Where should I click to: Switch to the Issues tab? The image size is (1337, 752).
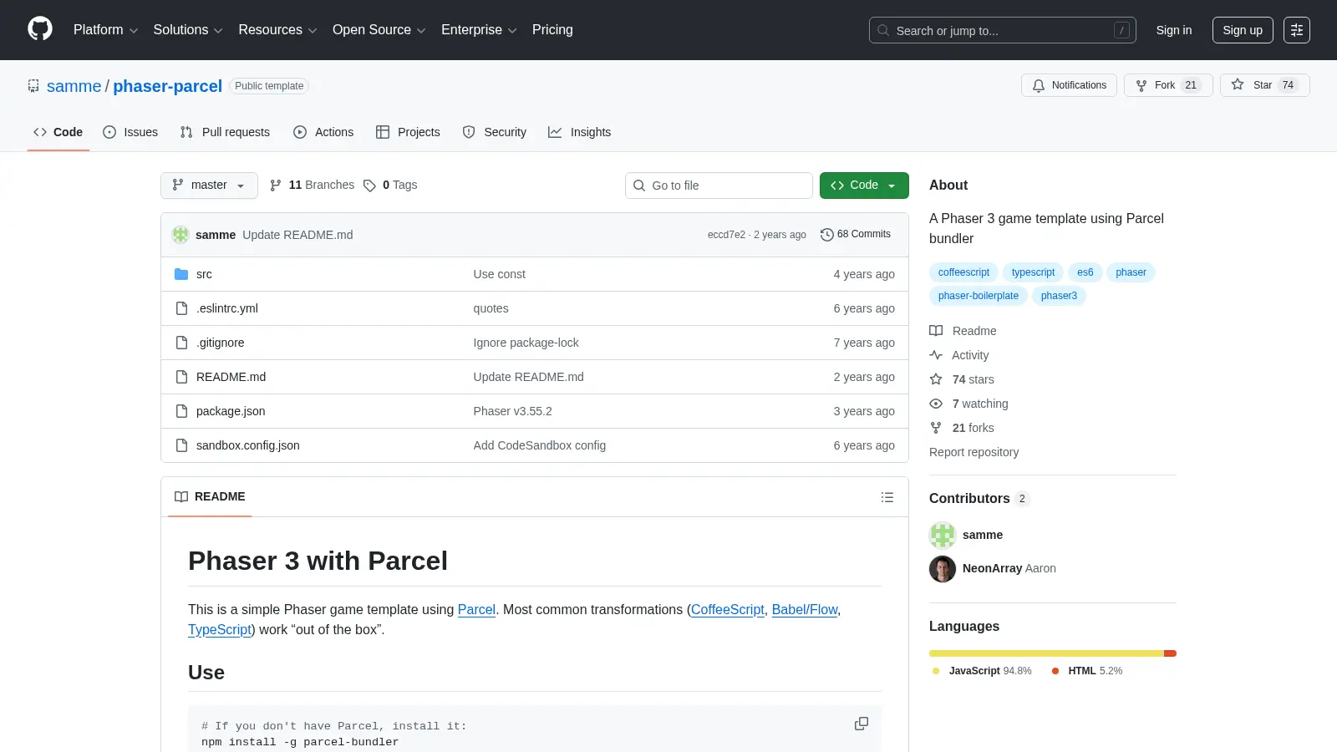tap(130, 132)
